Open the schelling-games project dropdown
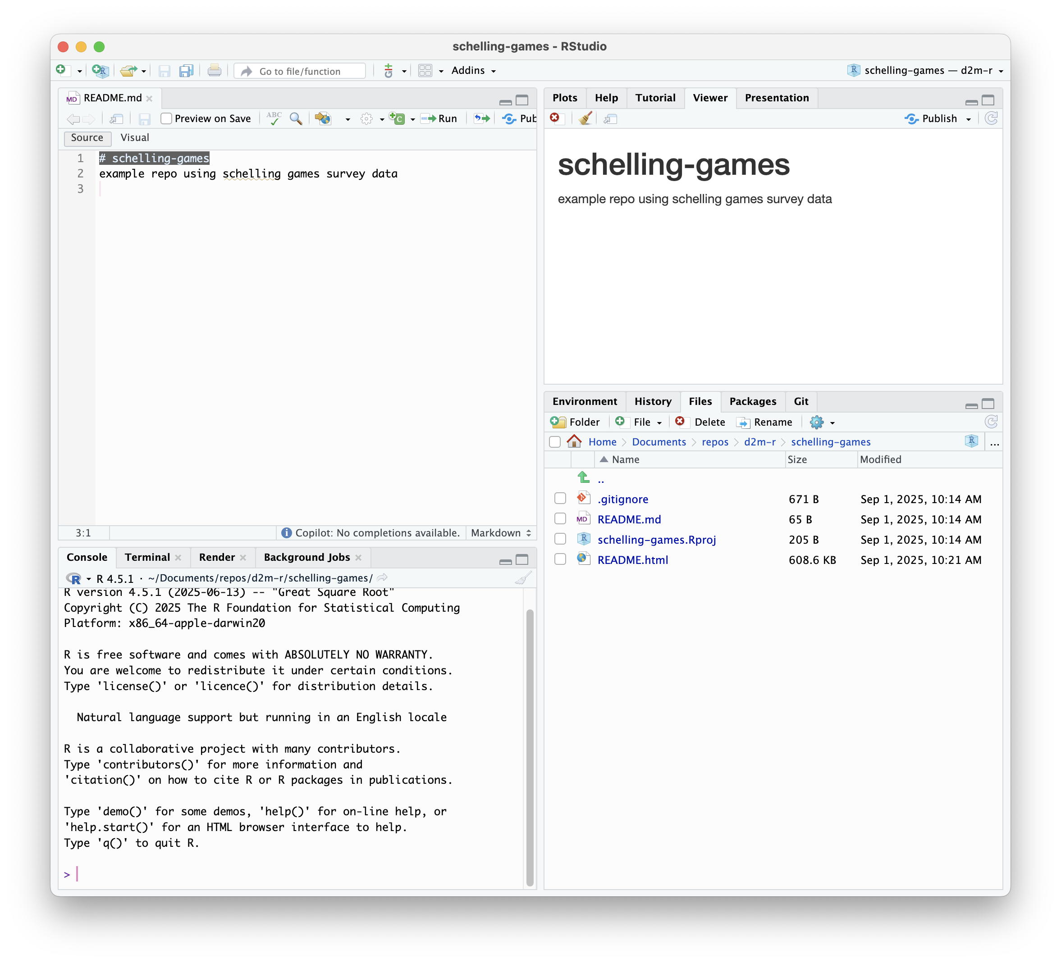The image size is (1061, 963). click(926, 70)
